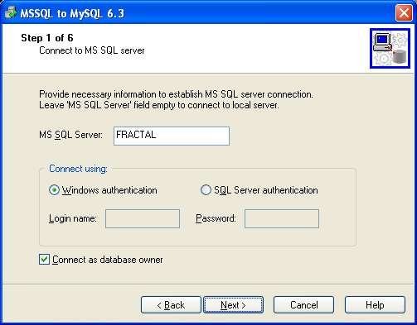Click the 'Login name:' label text

[73, 218]
